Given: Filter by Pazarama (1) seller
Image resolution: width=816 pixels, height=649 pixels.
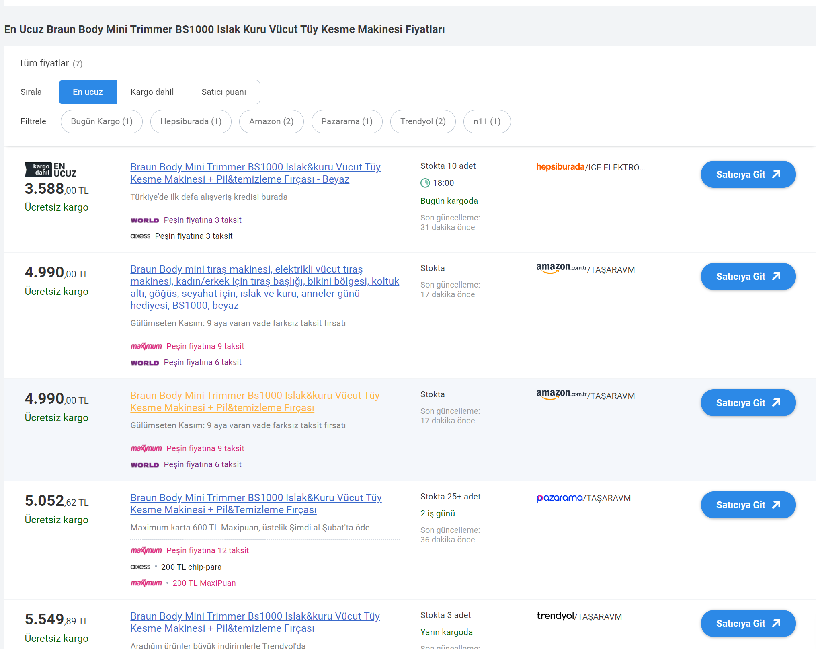Looking at the screenshot, I should [x=347, y=121].
